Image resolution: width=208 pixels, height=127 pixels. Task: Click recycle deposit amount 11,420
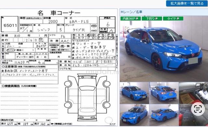pos(19,62)
